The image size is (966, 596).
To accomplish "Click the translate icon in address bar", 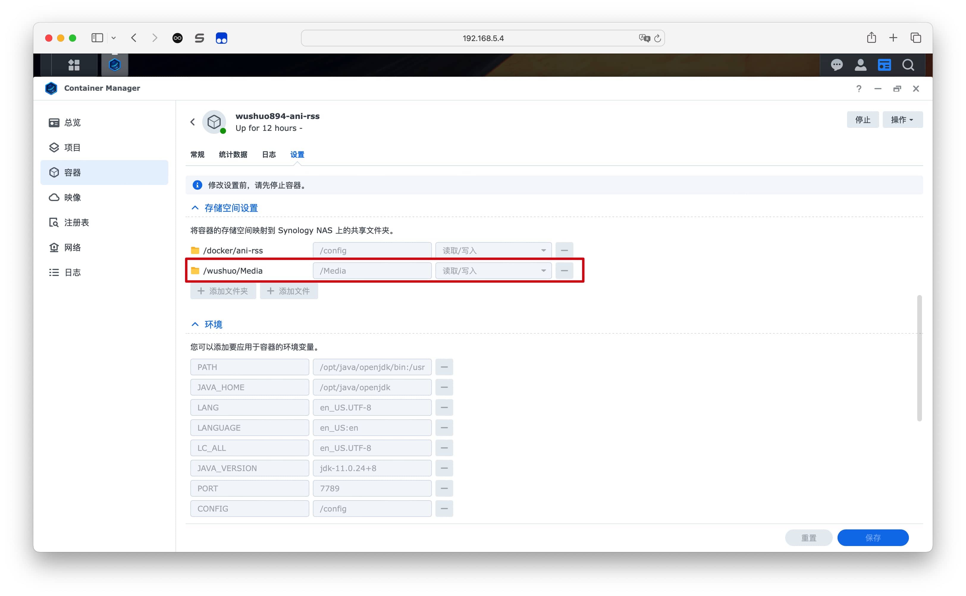I will coord(644,38).
